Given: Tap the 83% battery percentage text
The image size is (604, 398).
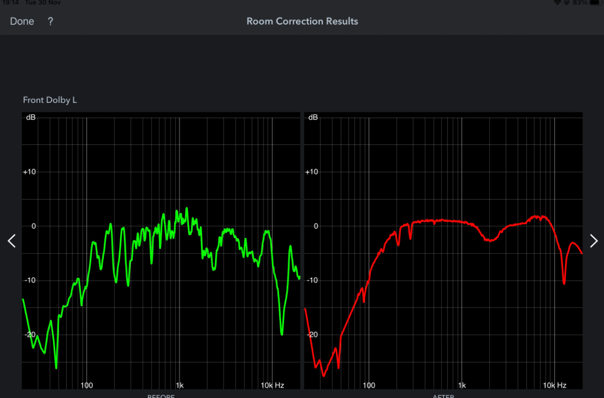Looking at the screenshot, I should coord(580,3).
